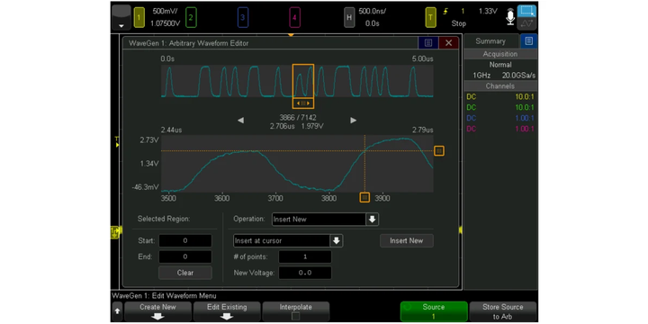Open the Operation Insert New dropdown
Screen dimensions: 648x324
(325, 219)
